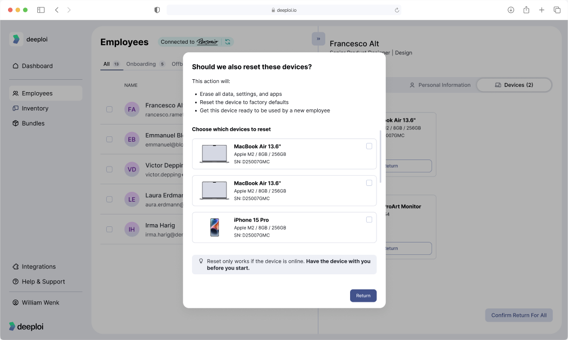Image resolution: width=568 pixels, height=340 pixels.
Task: Click the Connected to Personio badge
Action: (x=196, y=41)
